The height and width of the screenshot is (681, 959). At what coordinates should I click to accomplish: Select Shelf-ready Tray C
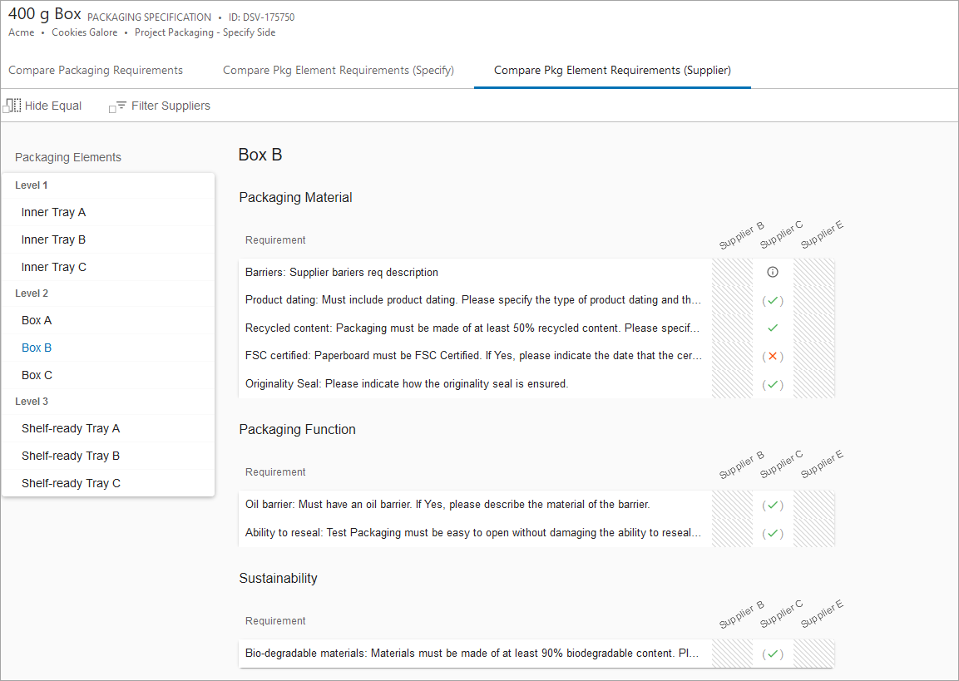[x=108, y=483]
